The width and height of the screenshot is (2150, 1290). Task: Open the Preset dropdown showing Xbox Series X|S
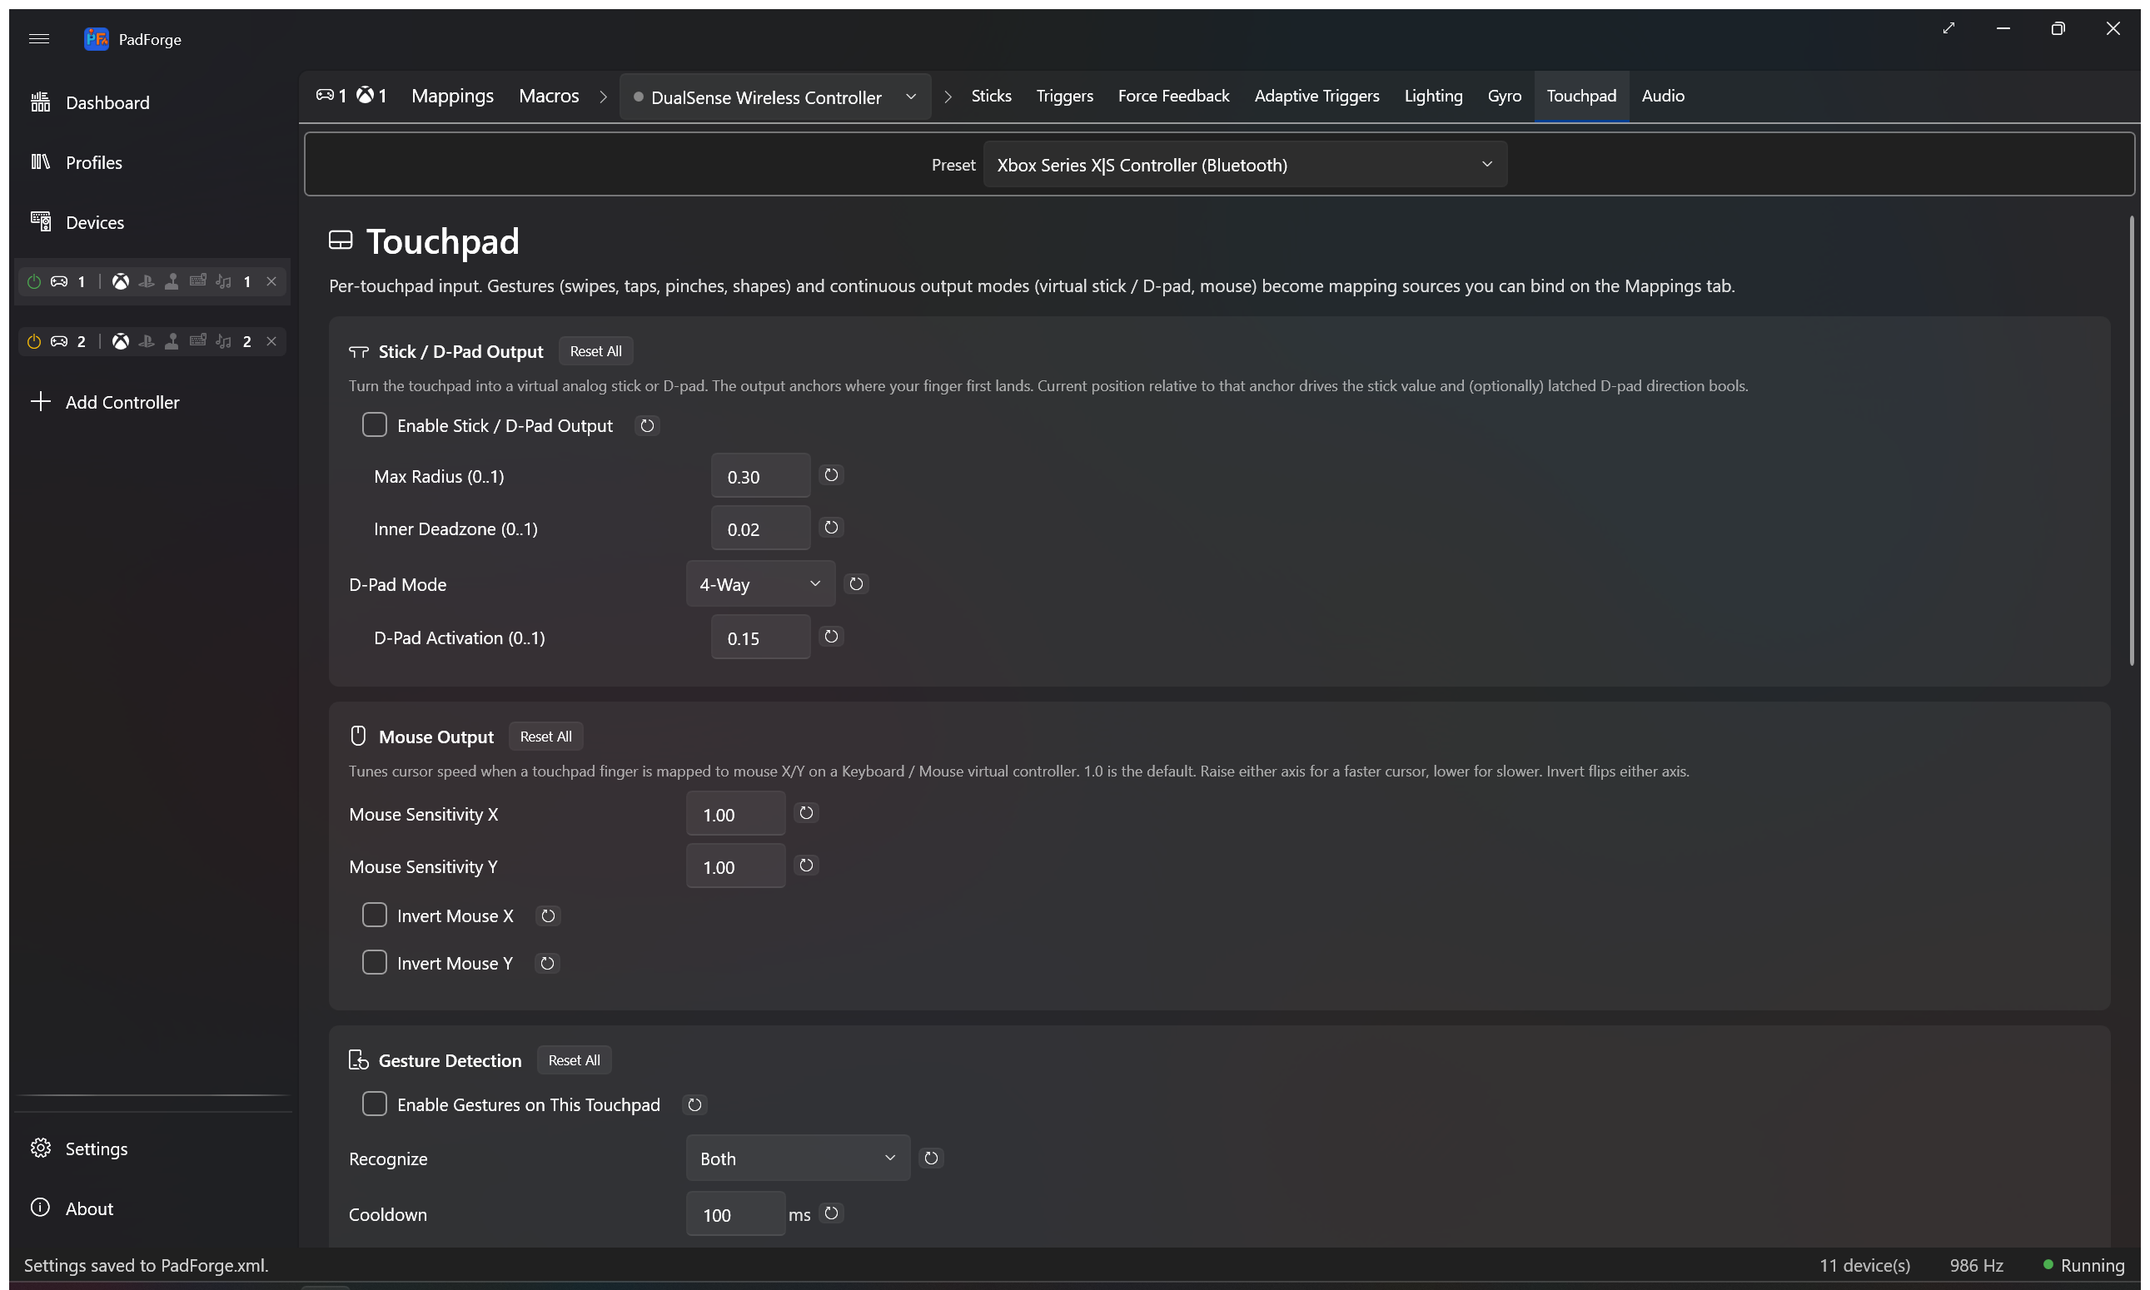[x=1245, y=164]
